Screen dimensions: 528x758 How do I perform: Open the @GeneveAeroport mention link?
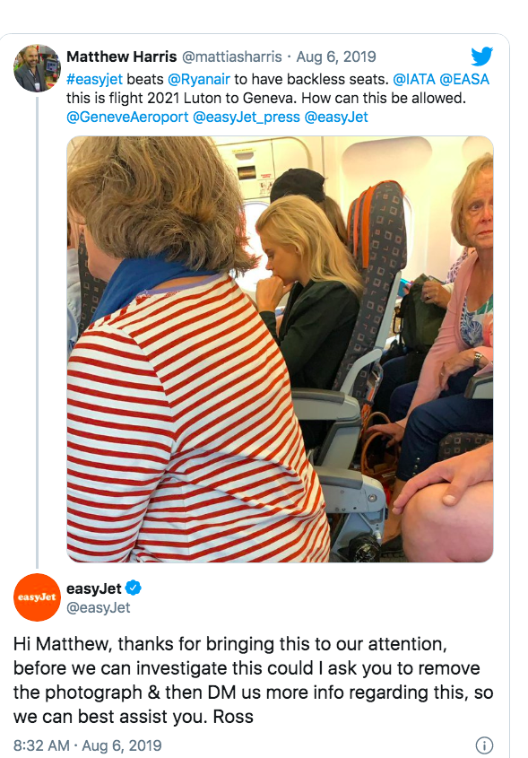[x=127, y=117]
